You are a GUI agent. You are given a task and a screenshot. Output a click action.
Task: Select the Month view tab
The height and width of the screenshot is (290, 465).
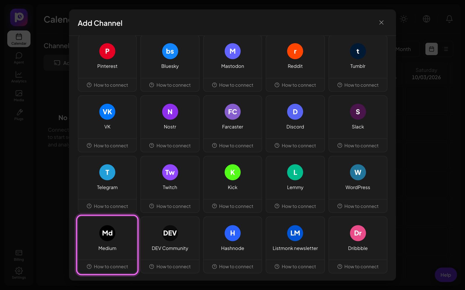[403, 49]
